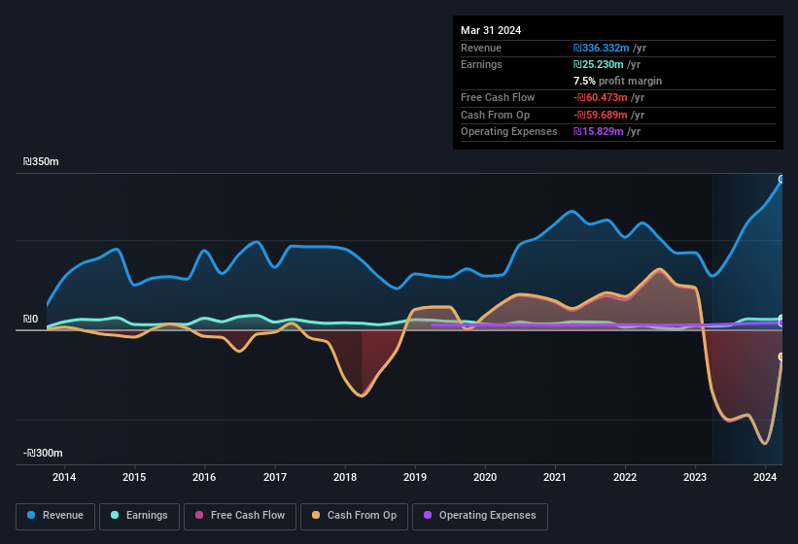Toggle the Revenue legend series
Screen dimensions: 798x544
[x=56, y=516]
